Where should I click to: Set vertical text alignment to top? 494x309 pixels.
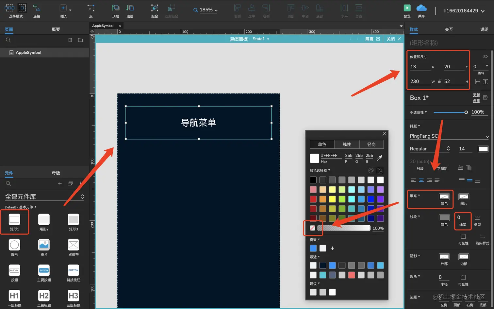(462, 179)
